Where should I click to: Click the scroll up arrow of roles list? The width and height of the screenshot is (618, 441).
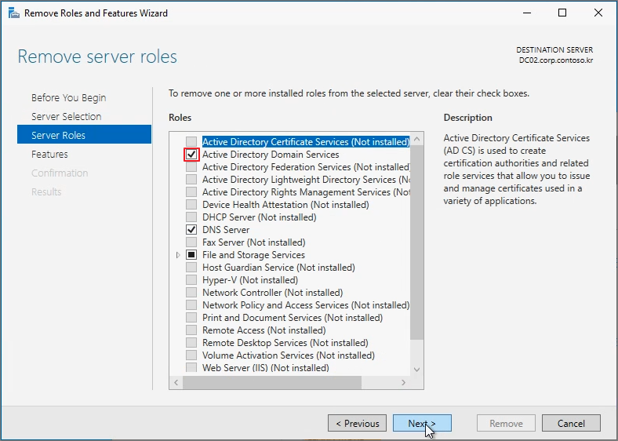point(417,139)
